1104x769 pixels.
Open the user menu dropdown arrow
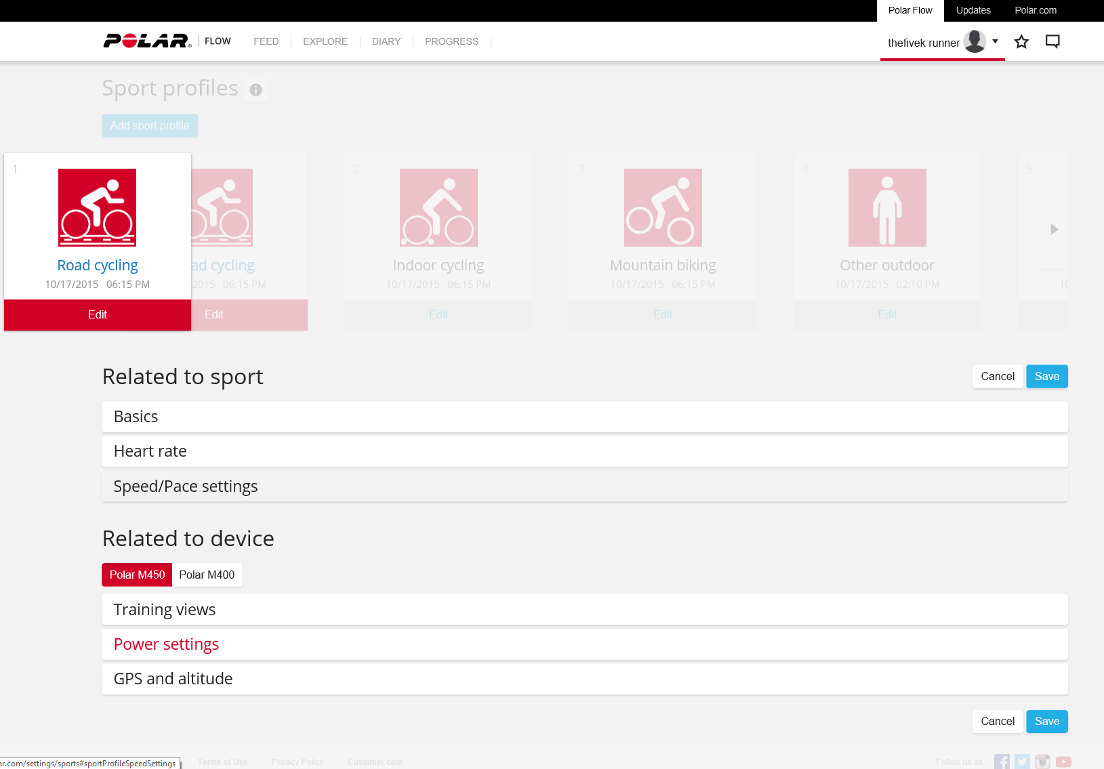pos(995,41)
